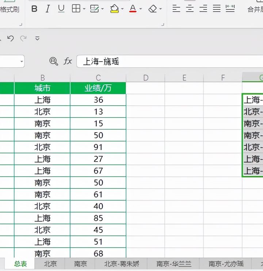263x271 pixels.
Task: Click the 业绩/万 header cell
Action: 98,88
